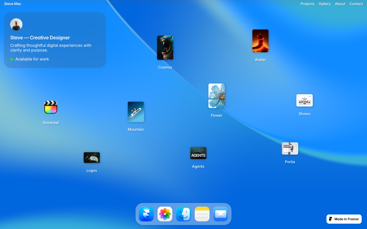Click the Cosmos label text
This screenshot has height=229, width=367.
(165, 67)
